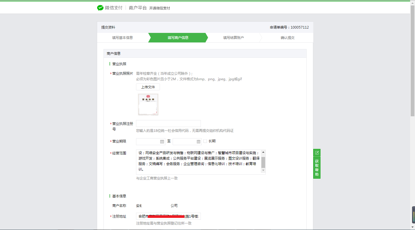Click the 商户平台 menu item in header
Image resolution: width=415 pixels, height=230 pixels.
(x=137, y=8)
